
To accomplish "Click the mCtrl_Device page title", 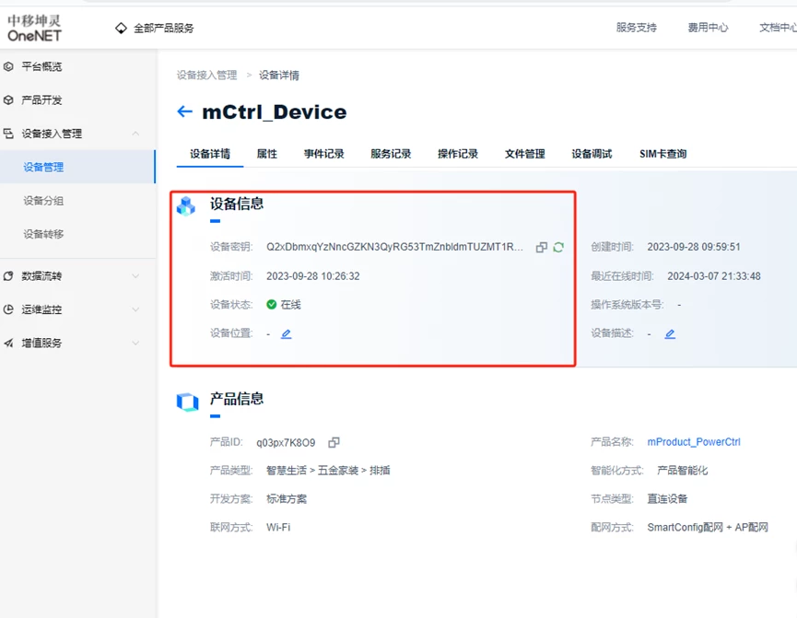I will tap(275, 111).
